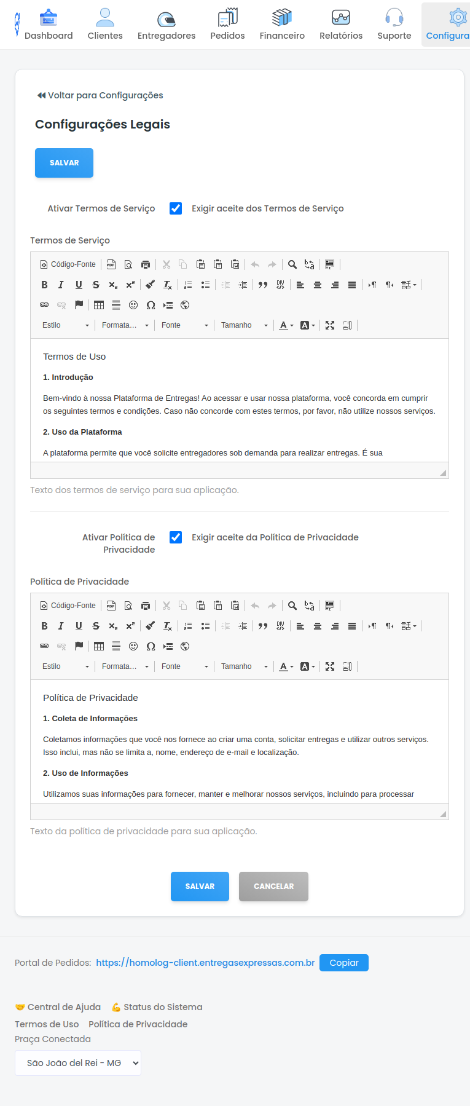Toggle Bold in Termos de Serviço editor
Viewport: 470px width, 1106px height.
tap(44, 285)
